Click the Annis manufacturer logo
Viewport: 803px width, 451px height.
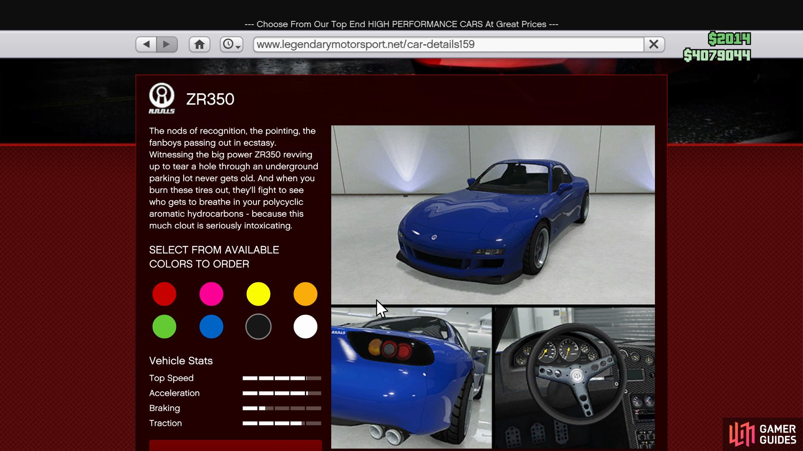coord(162,99)
